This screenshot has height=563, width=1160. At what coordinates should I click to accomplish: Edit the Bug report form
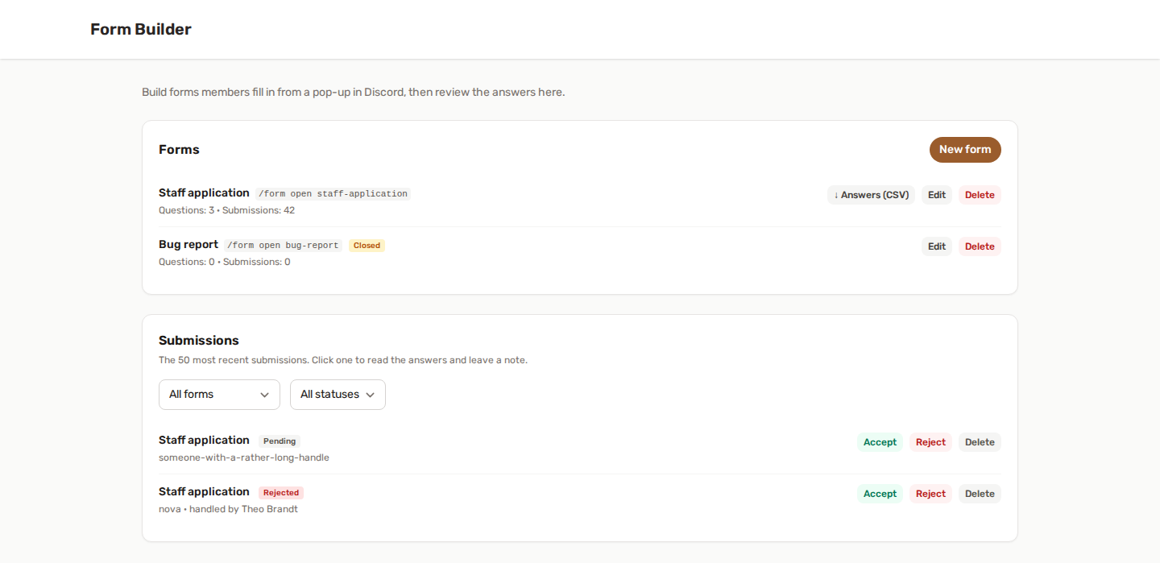(x=937, y=246)
